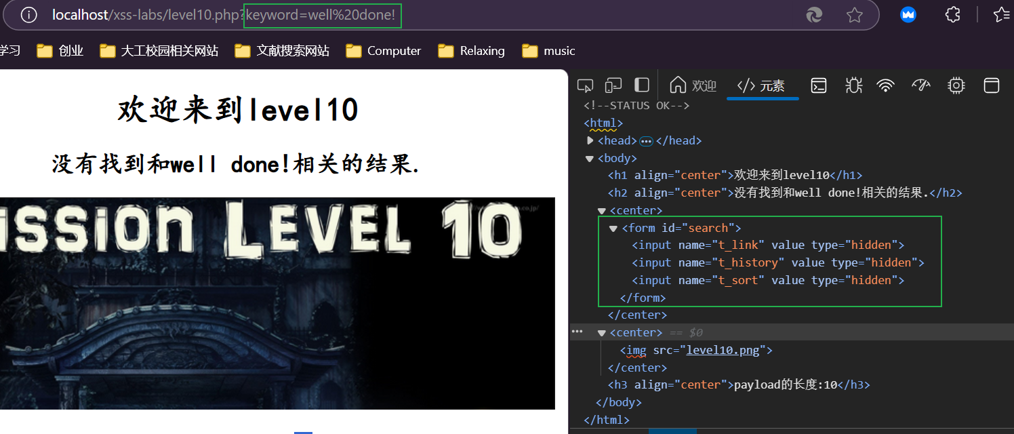
Task: Open the three-dot actions for selected node
Action: (577, 332)
